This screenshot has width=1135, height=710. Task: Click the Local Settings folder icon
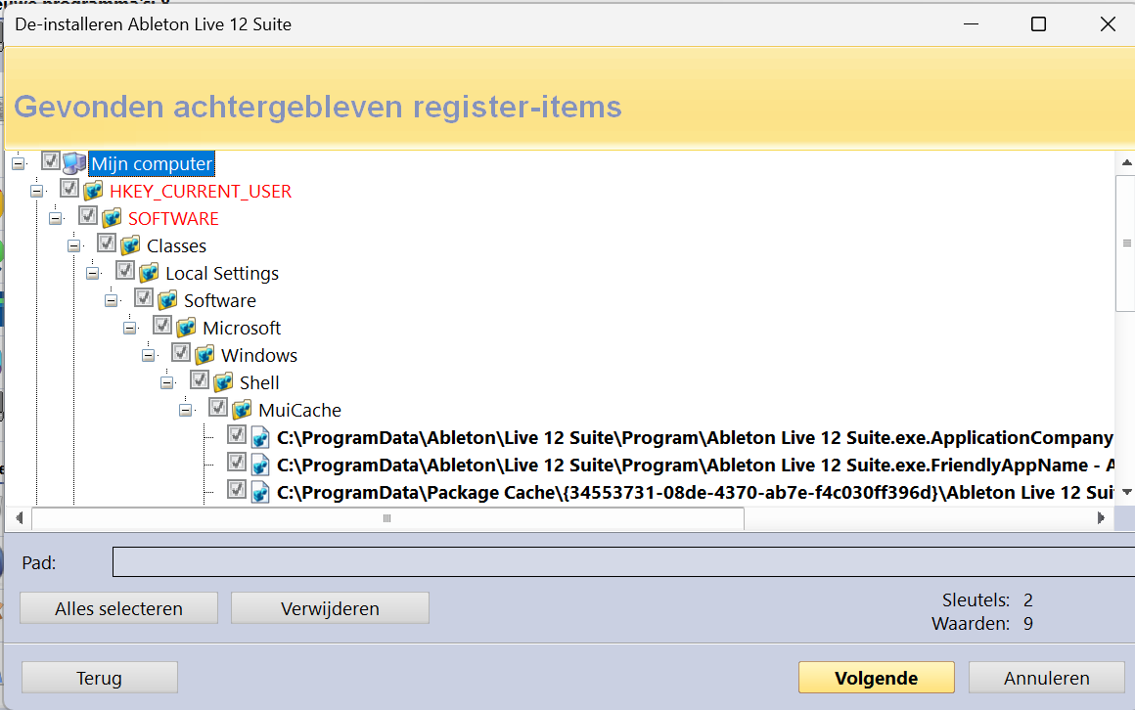tap(149, 273)
